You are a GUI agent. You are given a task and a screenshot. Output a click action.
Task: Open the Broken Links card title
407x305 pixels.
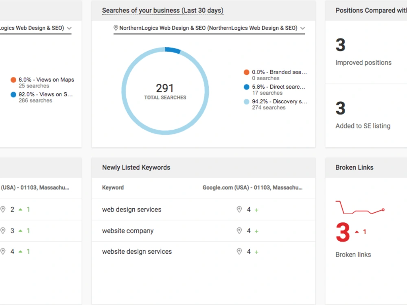[354, 168]
